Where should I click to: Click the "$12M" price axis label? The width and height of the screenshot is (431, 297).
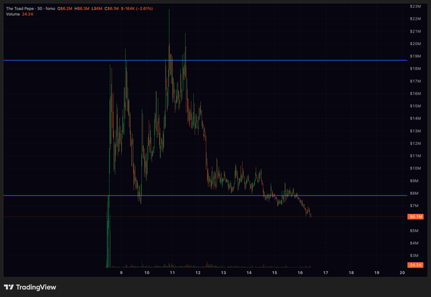(x=415, y=143)
